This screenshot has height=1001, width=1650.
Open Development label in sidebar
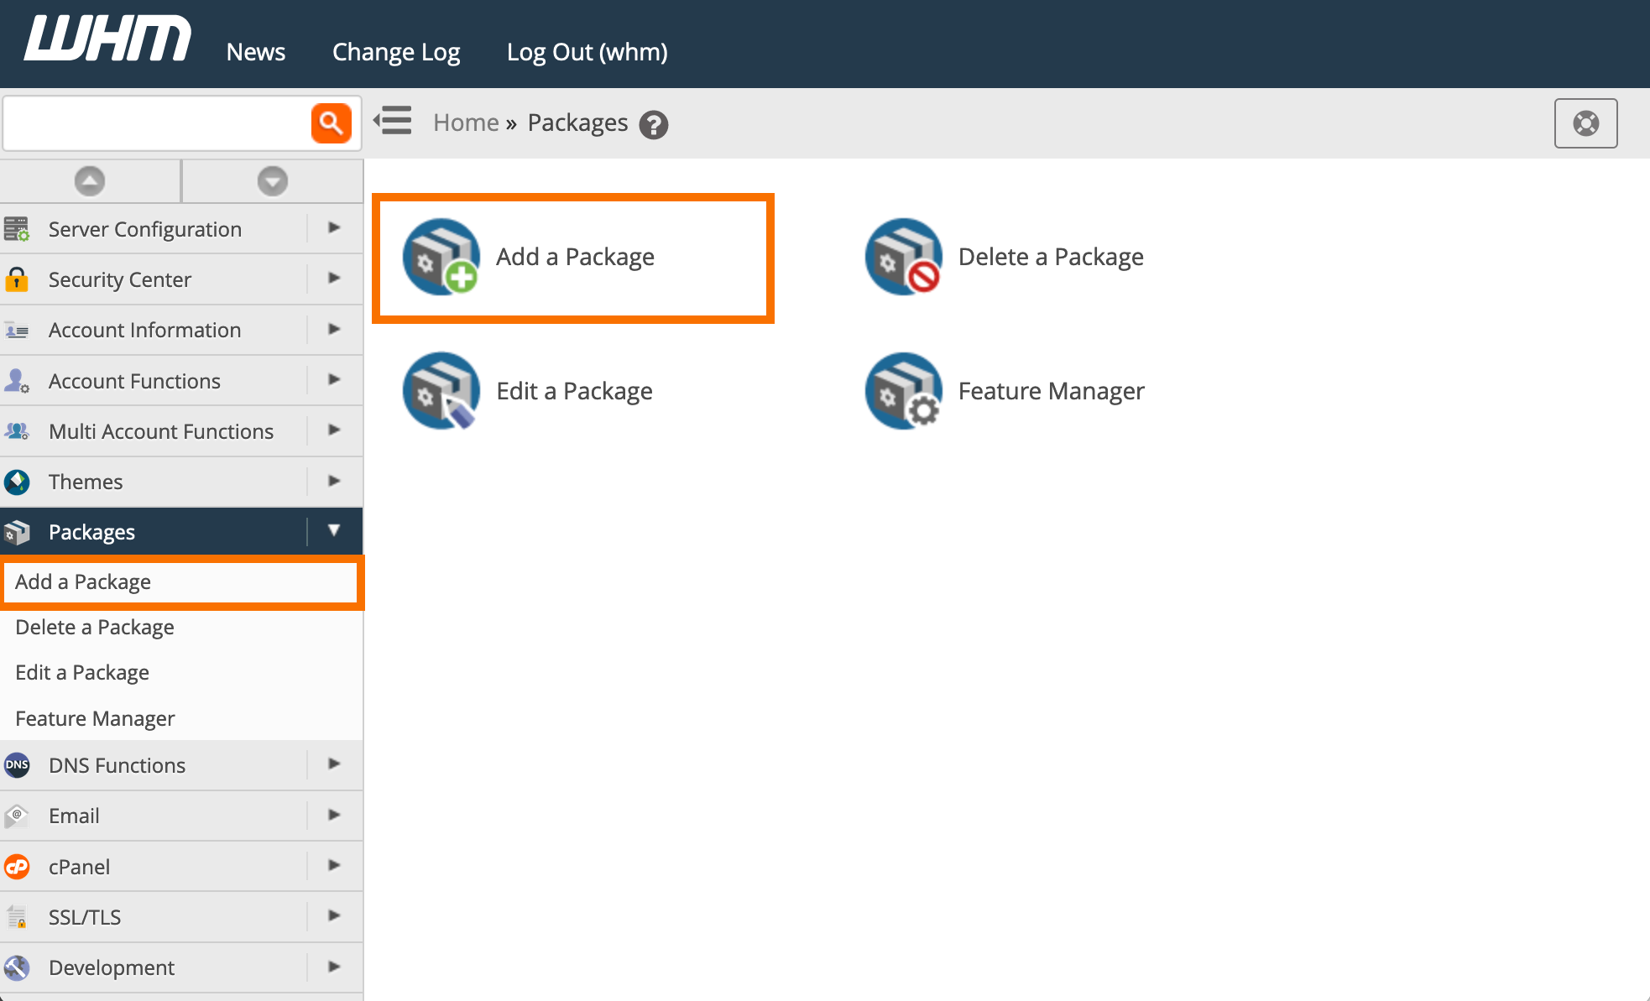coord(112,967)
